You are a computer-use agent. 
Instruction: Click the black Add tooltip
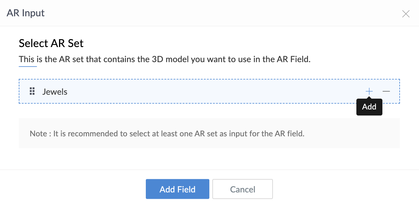click(x=369, y=107)
